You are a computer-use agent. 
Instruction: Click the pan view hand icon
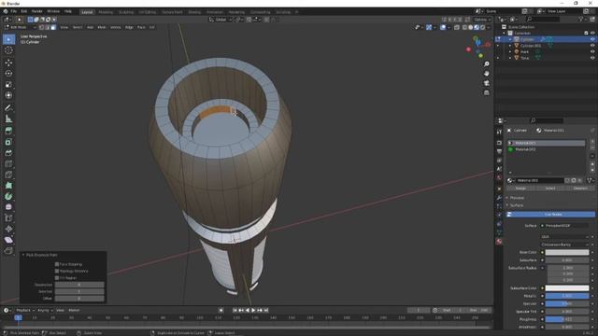(486, 74)
